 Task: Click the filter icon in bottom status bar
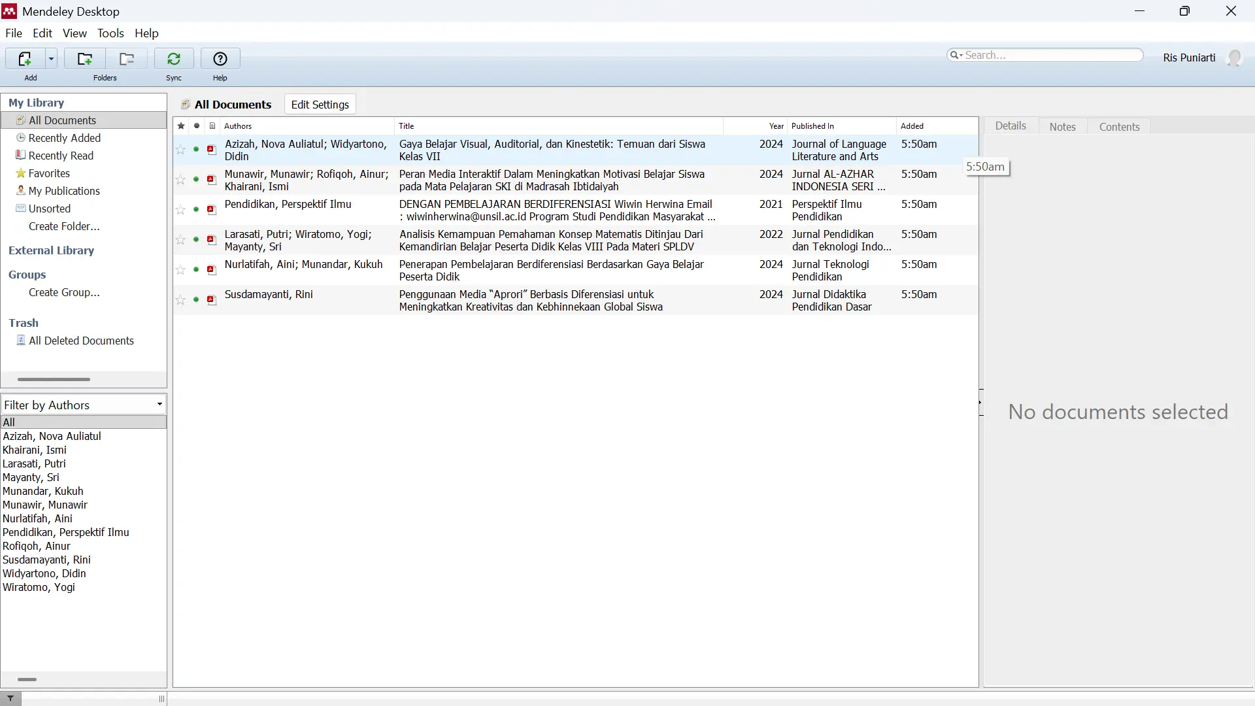pyautogui.click(x=10, y=699)
